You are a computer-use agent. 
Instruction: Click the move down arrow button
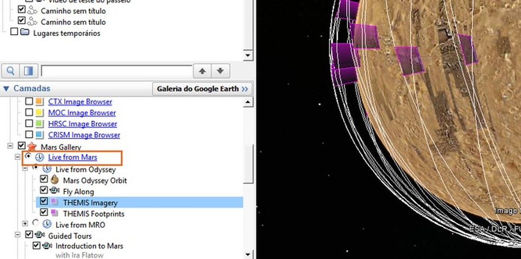coord(221,71)
